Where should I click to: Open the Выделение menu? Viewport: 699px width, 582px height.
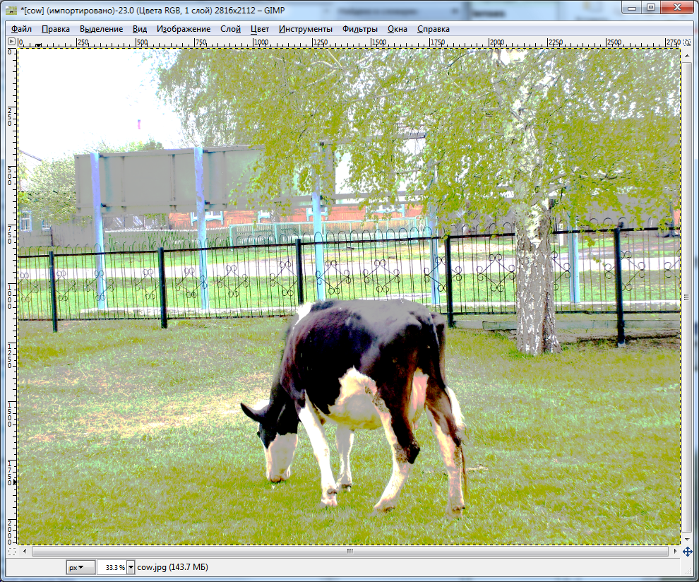[101, 29]
